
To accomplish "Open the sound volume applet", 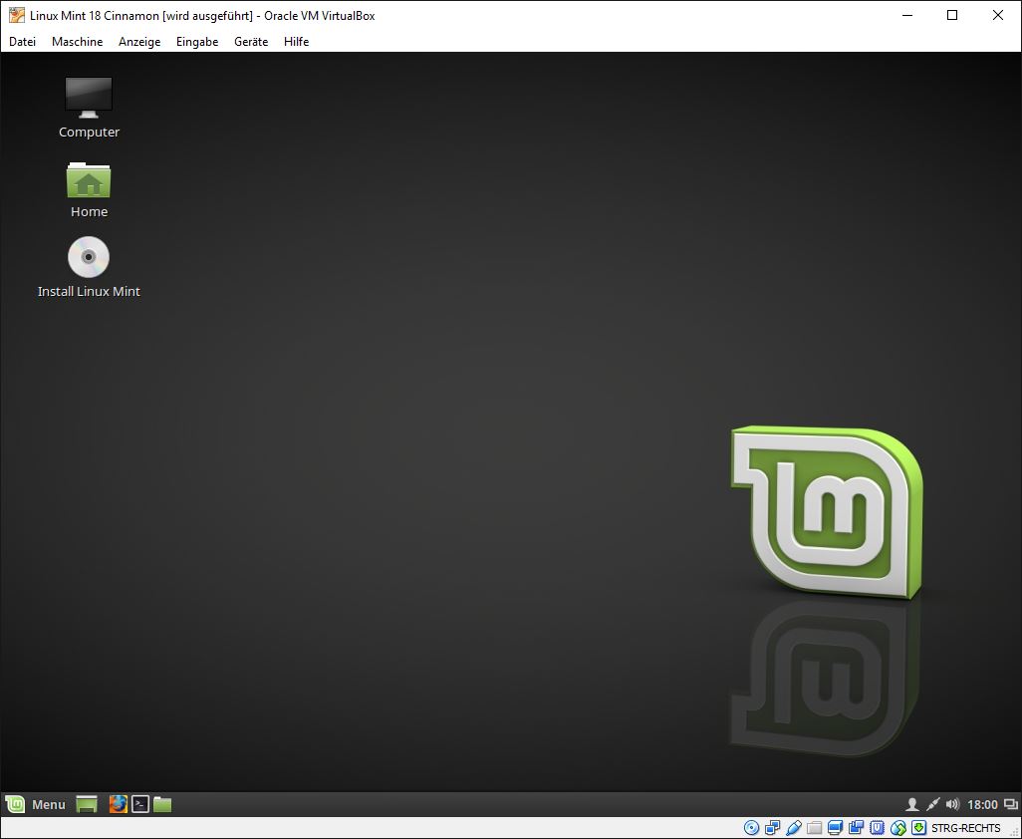I will tap(952, 804).
